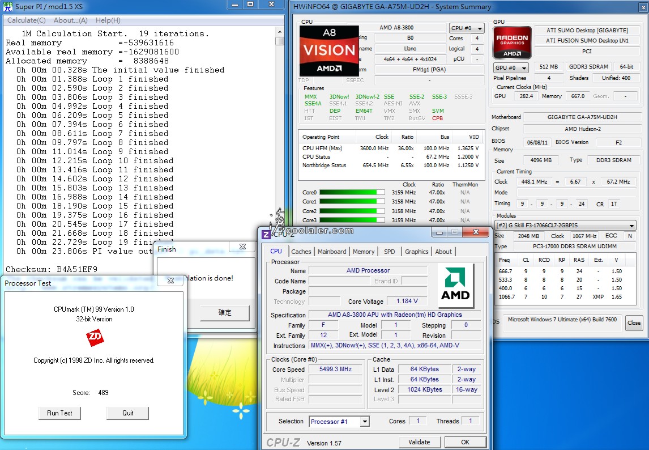Click the Checksum: B4A51EF9 line in Super PI
The height and width of the screenshot is (450, 649).
(x=52, y=269)
